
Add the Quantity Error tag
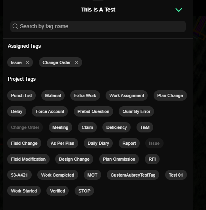point(137,111)
